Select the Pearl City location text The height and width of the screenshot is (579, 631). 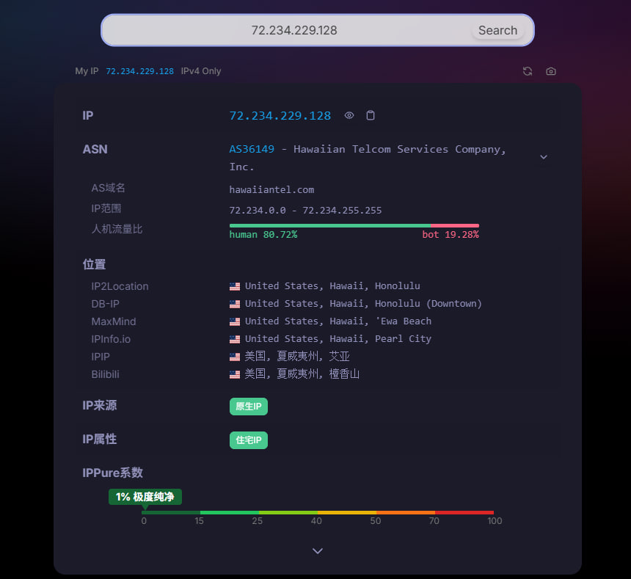(x=403, y=339)
